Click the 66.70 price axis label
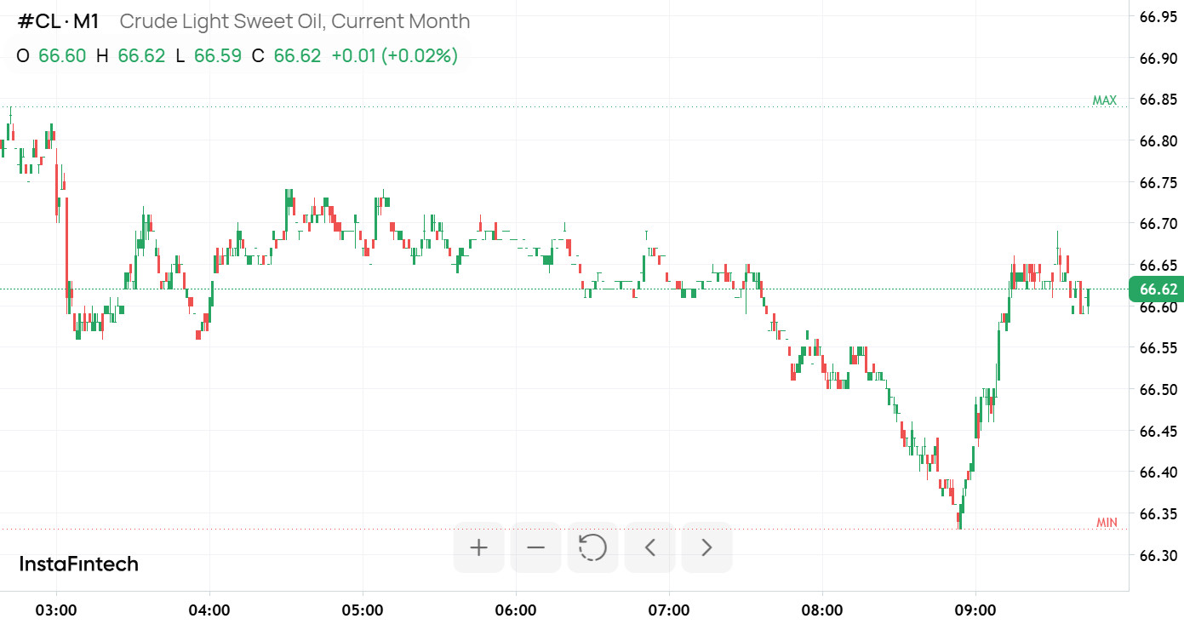The width and height of the screenshot is (1184, 630). (1158, 224)
